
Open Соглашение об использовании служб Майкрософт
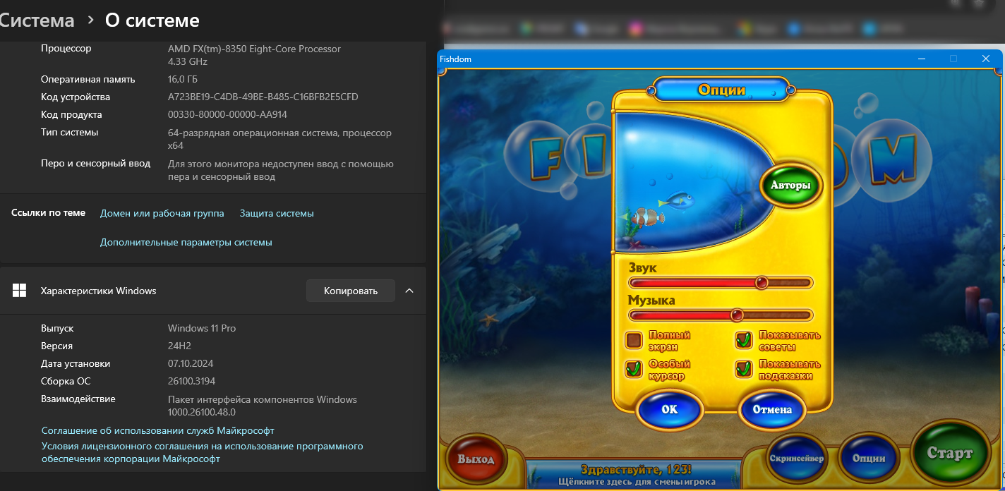point(158,430)
